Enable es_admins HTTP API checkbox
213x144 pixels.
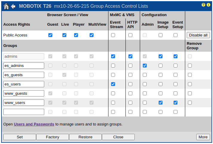[x=131, y=66]
